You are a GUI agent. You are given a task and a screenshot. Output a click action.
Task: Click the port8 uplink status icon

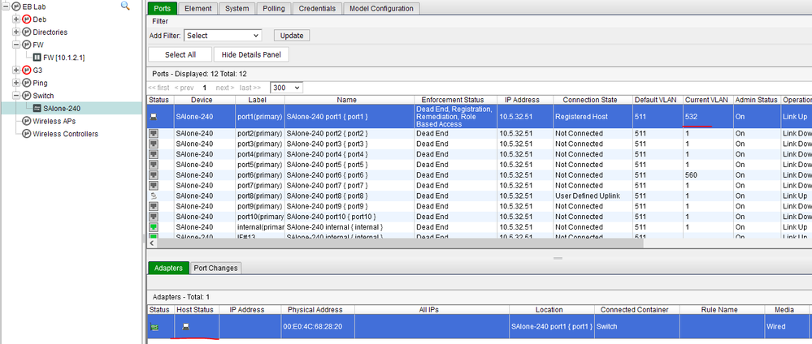tap(153, 196)
